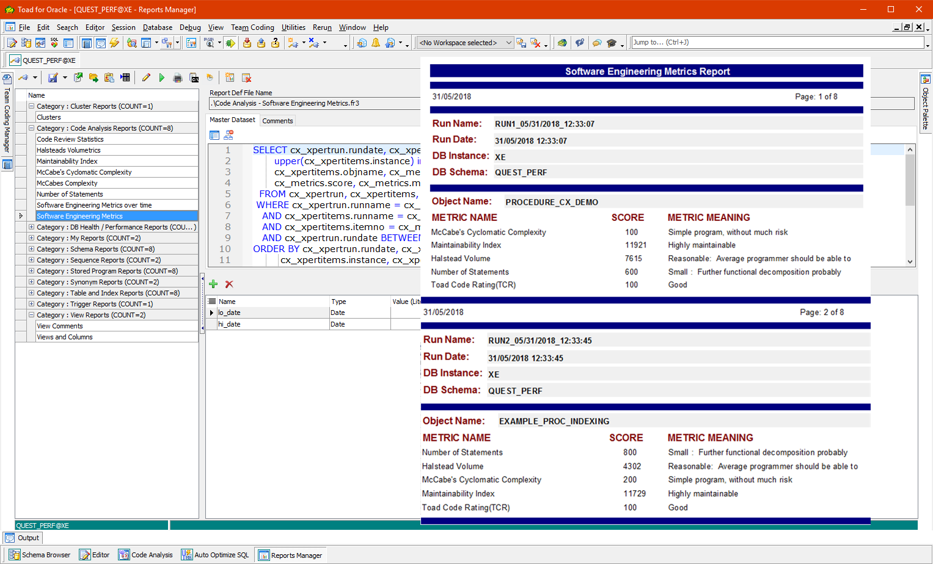The width and height of the screenshot is (933, 564).
Task: Open a new Editor window from main toolbar
Action: click(x=12, y=43)
